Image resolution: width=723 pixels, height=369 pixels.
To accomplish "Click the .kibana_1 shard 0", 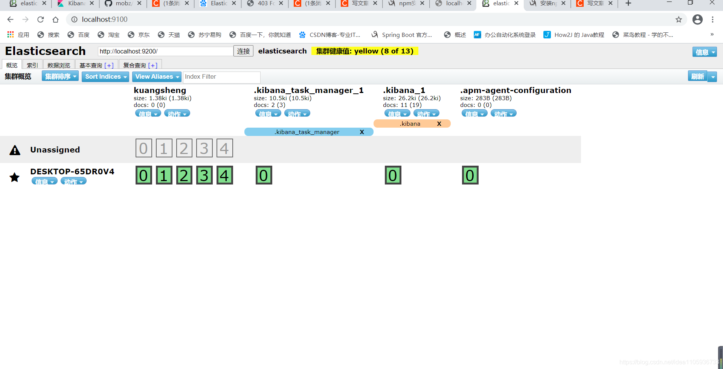I will pos(393,175).
